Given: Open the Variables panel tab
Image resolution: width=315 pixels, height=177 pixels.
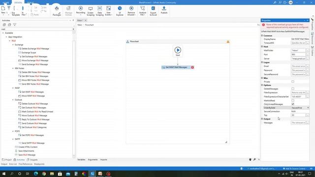Looking at the screenshot, I should click(x=81, y=160).
